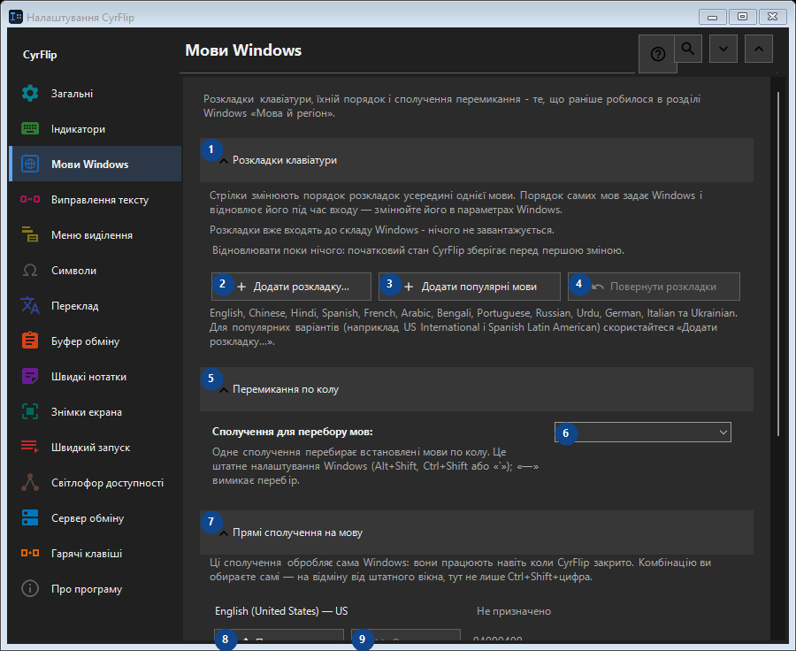The height and width of the screenshot is (651, 796).
Task: Click the English (United States) — US row label
Action: pyautogui.click(x=281, y=611)
